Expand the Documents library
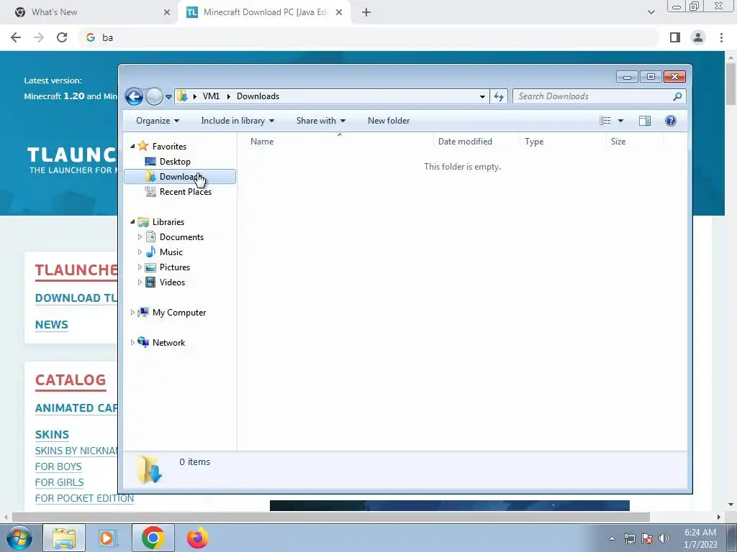Viewport: 737px width, 552px height. point(140,237)
